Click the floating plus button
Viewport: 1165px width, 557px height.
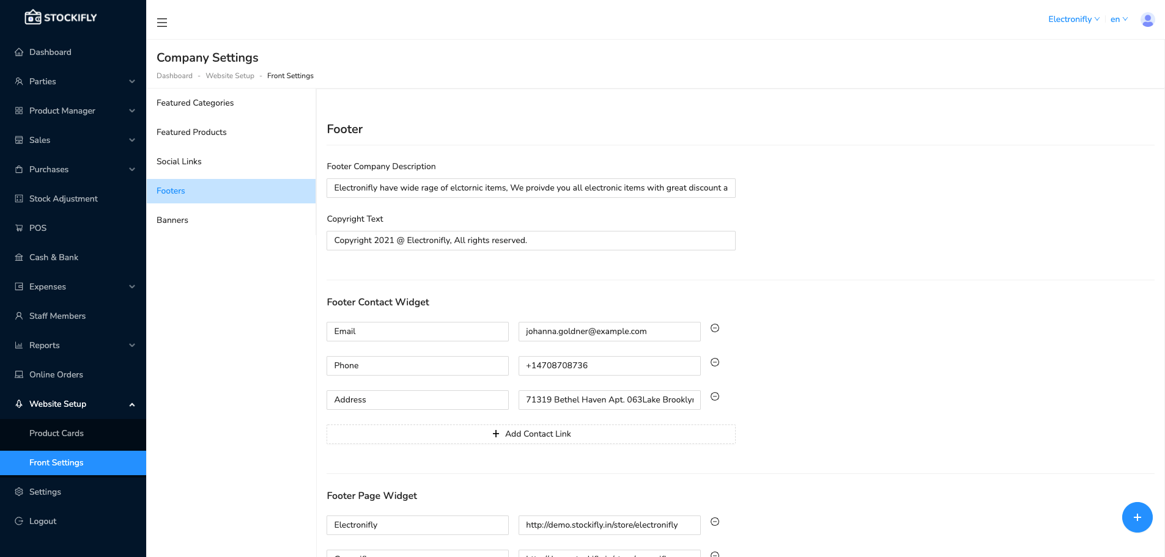pos(1136,517)
